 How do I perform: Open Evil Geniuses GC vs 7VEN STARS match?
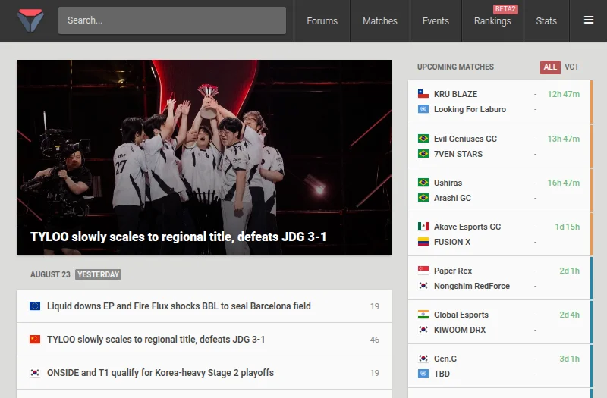(500, 146)
